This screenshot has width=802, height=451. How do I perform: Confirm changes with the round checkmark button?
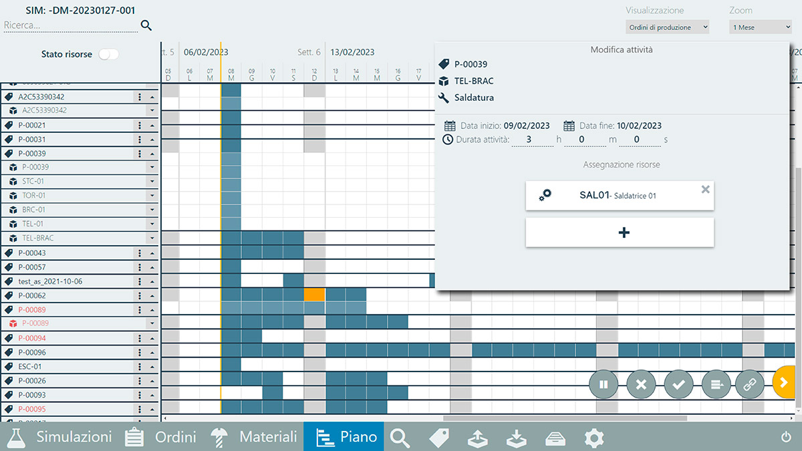click(678, 384)
